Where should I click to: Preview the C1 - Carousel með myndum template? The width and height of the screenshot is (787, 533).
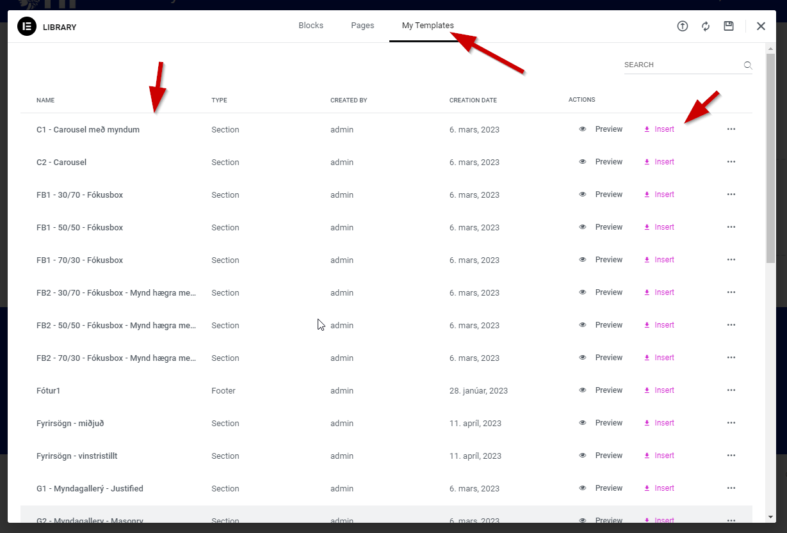pyautogui.click(x=601, y=129)
